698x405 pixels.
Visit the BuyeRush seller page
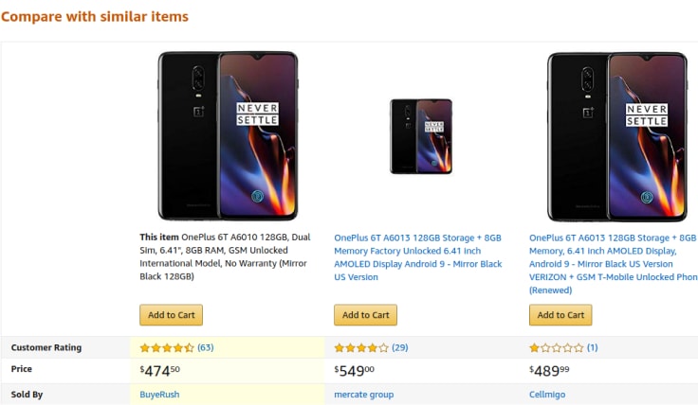click(x=159, y=395)
